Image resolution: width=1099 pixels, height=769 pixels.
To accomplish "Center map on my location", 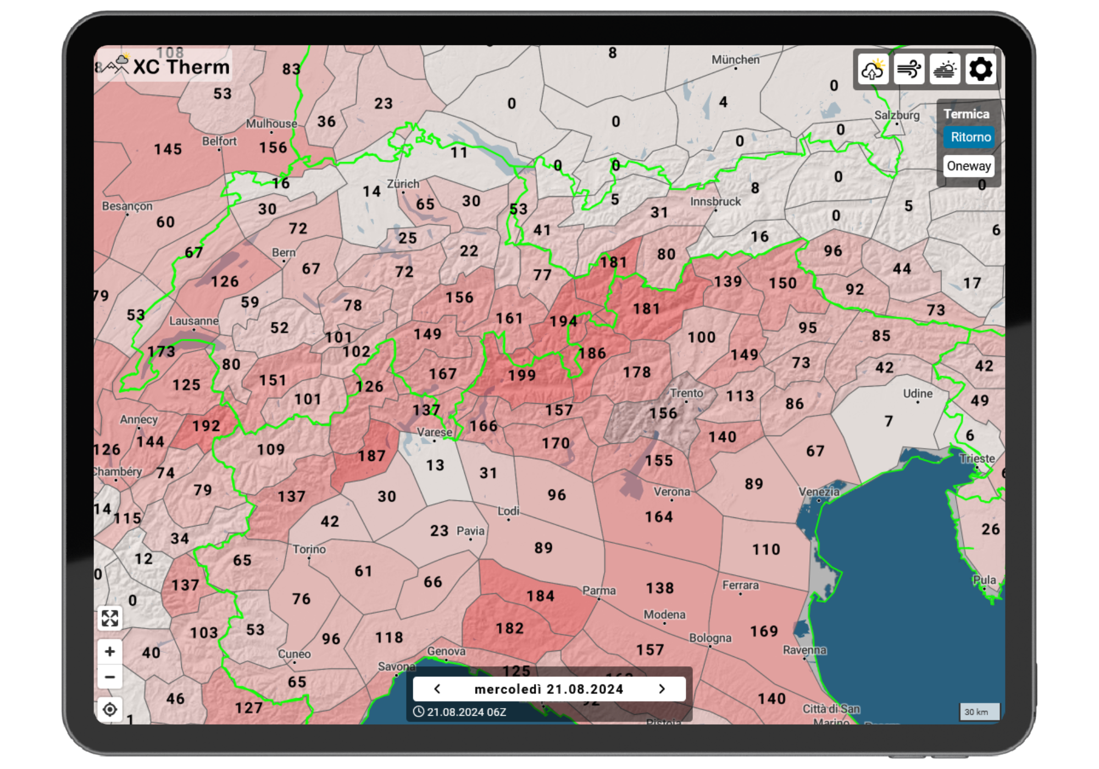I will click(x=110, y=709).
